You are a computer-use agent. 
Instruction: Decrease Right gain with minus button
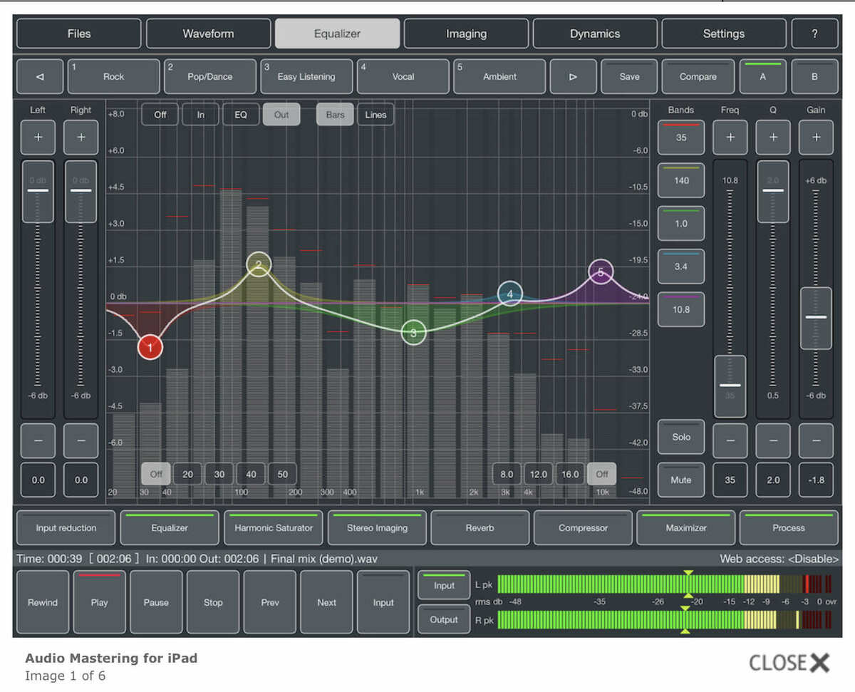[81, 441]
